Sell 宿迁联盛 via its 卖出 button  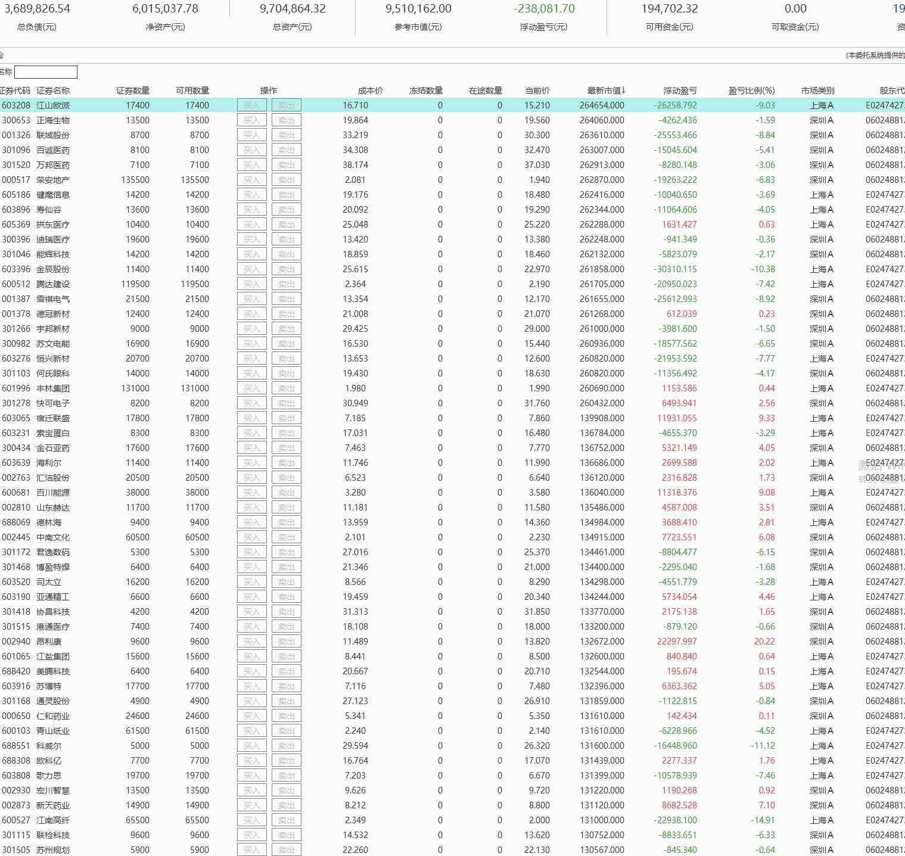pos(287,418)
